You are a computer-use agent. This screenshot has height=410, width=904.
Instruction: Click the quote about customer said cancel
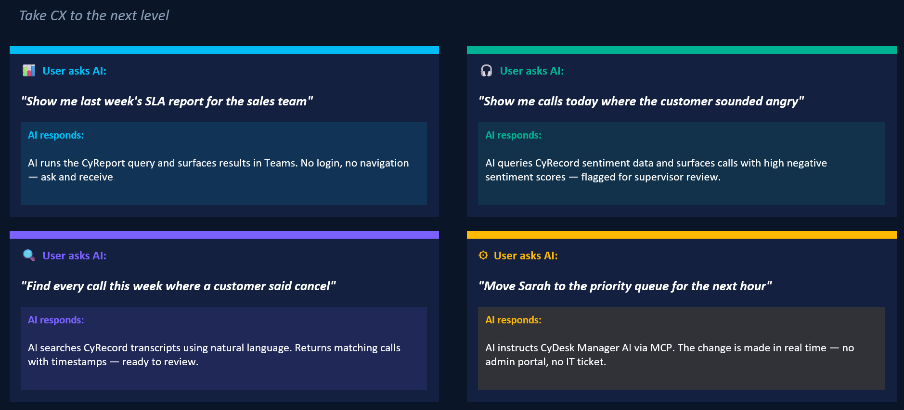pos(179,286)
